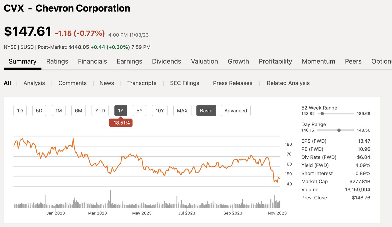392x227 pixels.
Task: Click the -1.15 (-0.77%) price change
Action: pyautogui.click(x=80, y=33)
